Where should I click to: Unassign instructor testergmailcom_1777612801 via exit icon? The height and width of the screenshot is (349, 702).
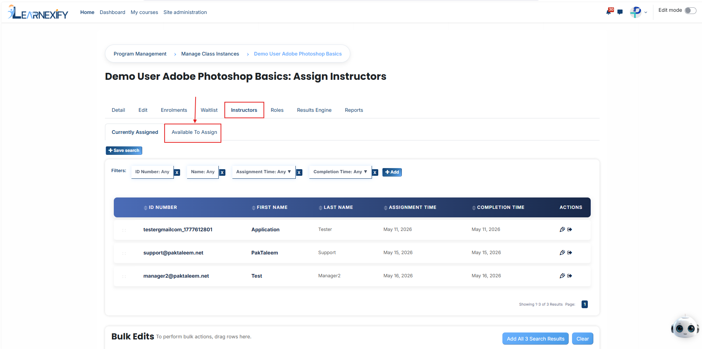(x=570, y=229)
